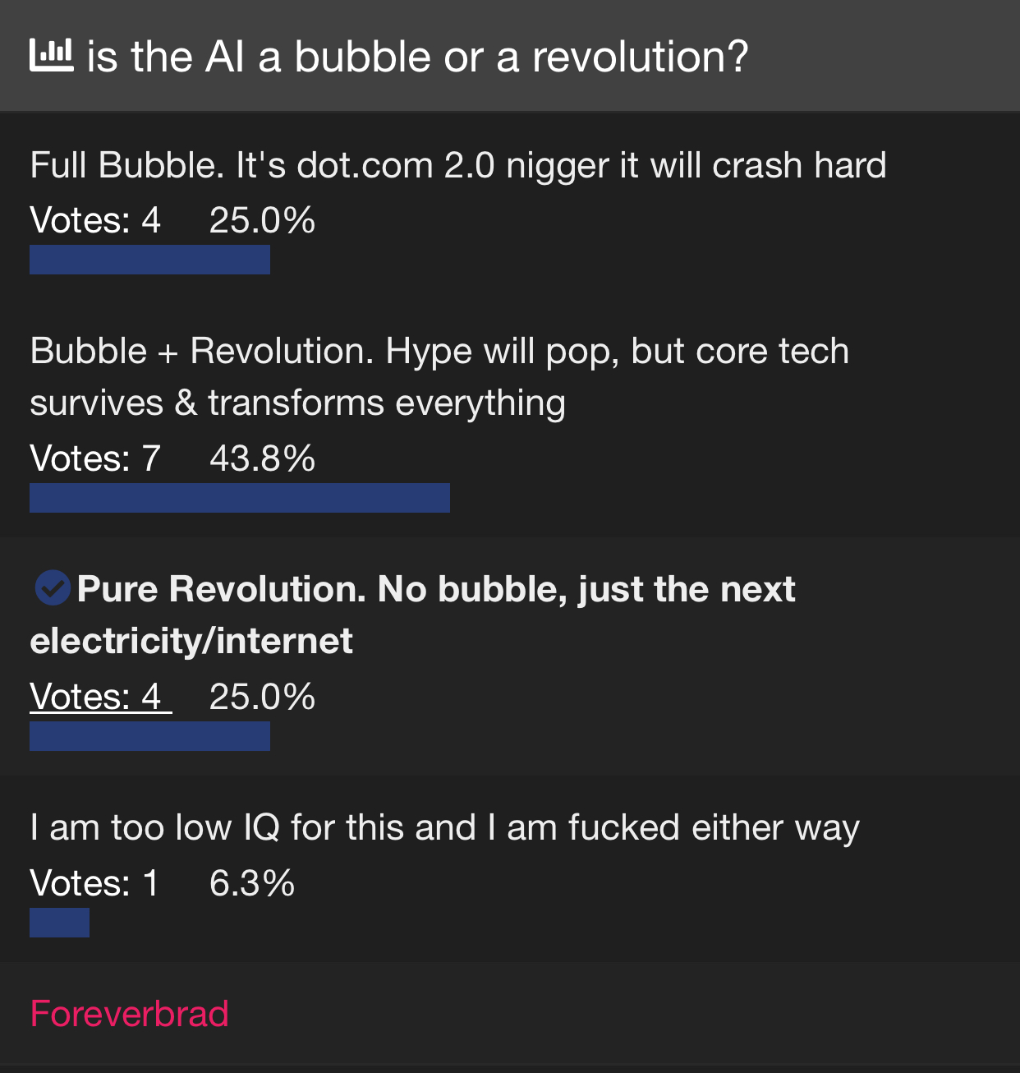
Task: Select the "Full Bubble" poll option text
Action: tap(457, 165)
